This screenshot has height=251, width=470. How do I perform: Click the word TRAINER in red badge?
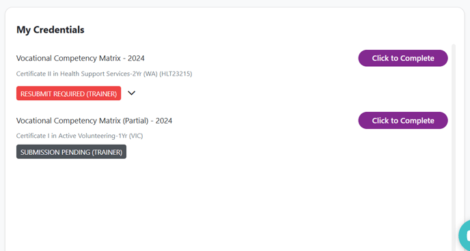coord(102,93)
